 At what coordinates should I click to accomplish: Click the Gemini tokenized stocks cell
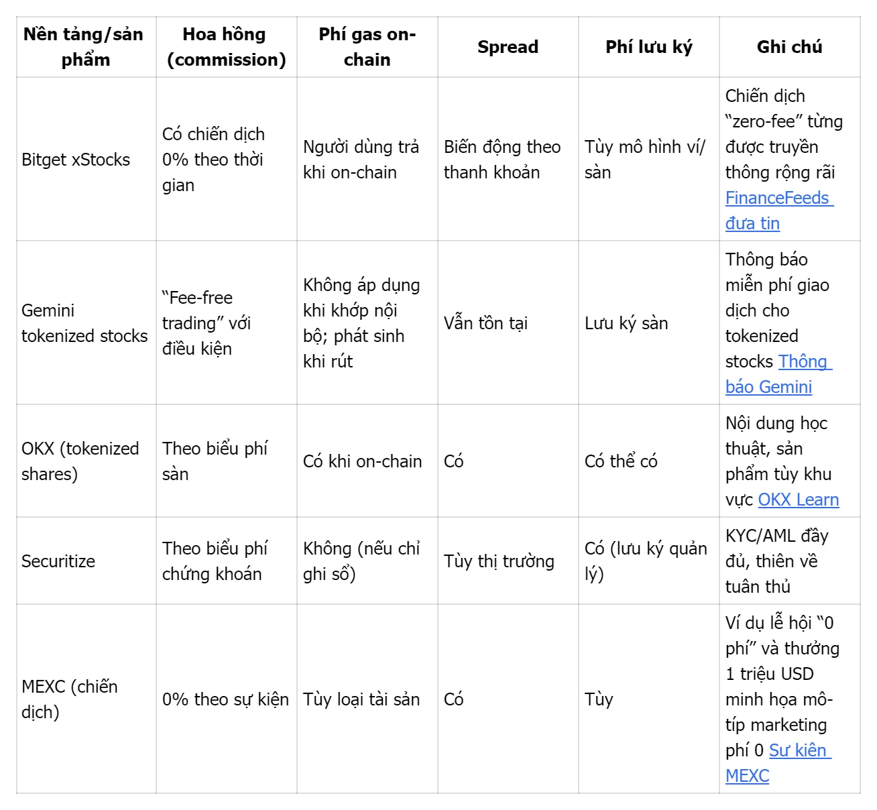[84, 323]
